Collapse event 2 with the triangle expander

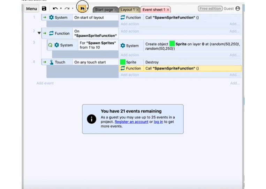(x=39, y=33)
